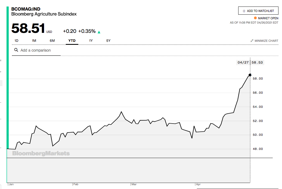Click the Feb label on the time axis
The height and width of the screenshot is (189, 282).
[x=76, y=184]
